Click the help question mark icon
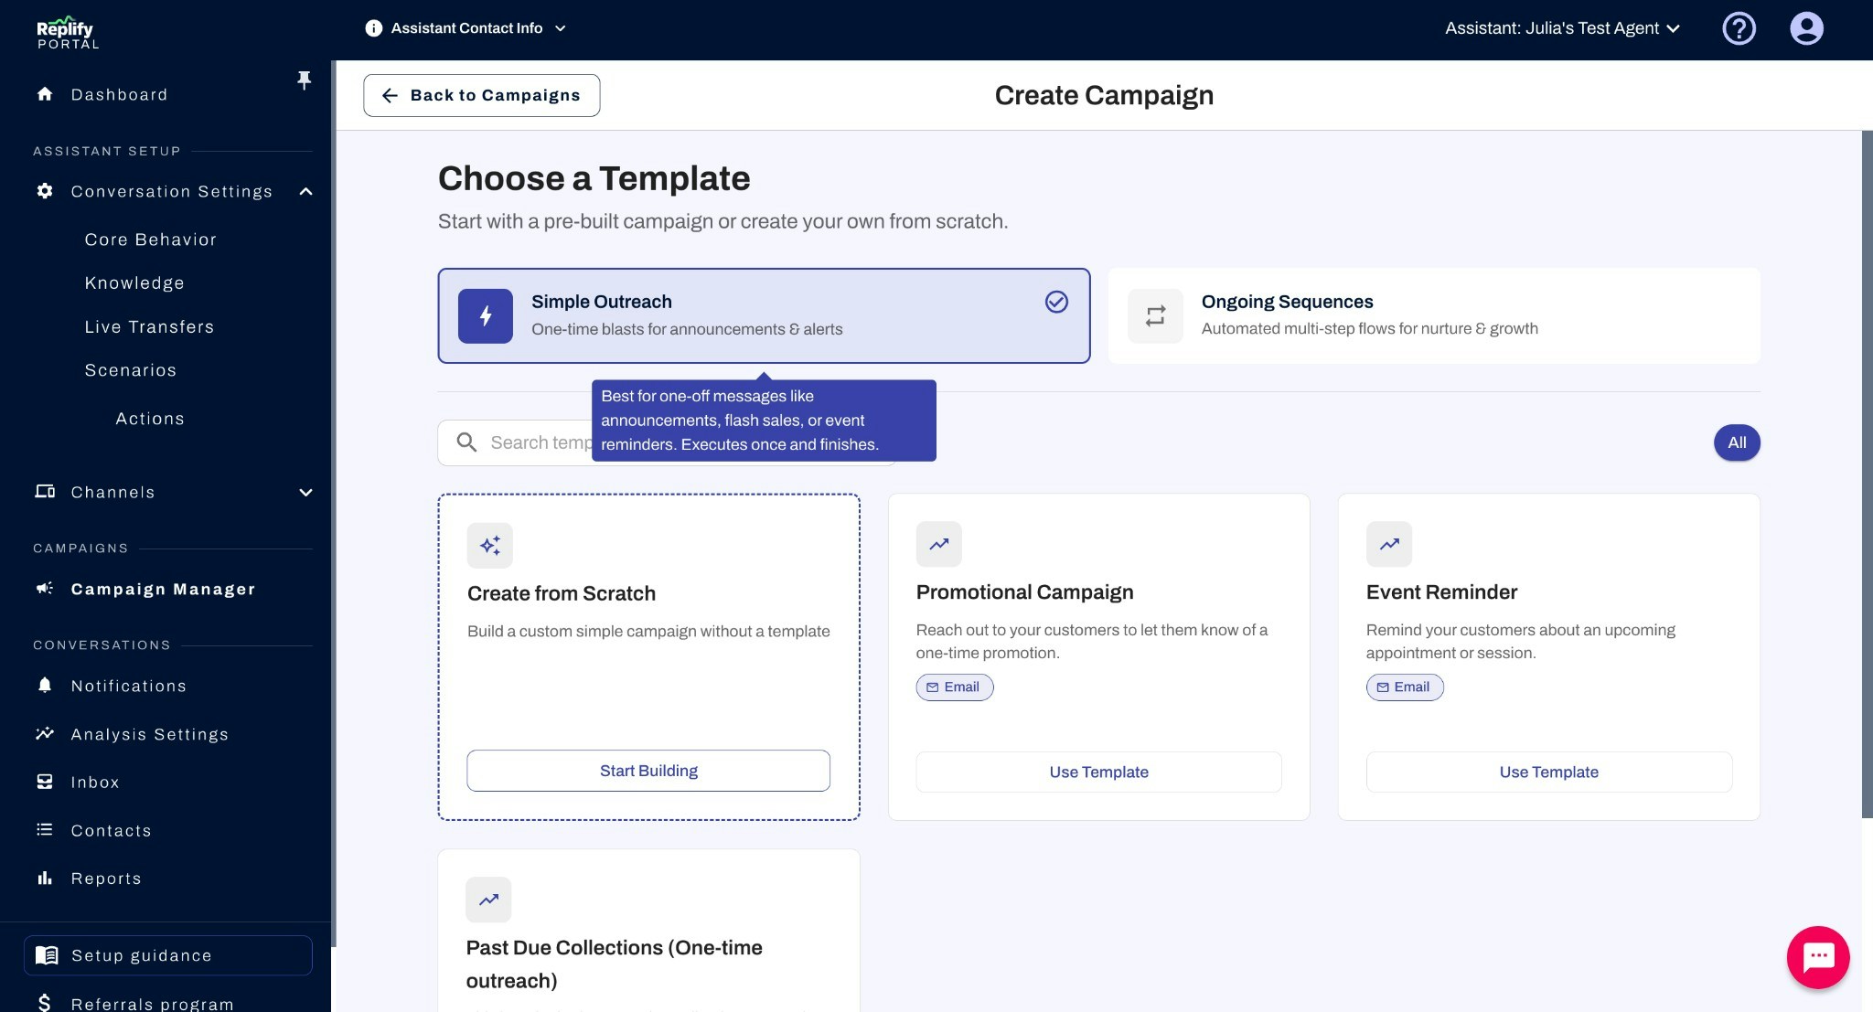This screenshot has width=1873, height=1012. 1737,28
